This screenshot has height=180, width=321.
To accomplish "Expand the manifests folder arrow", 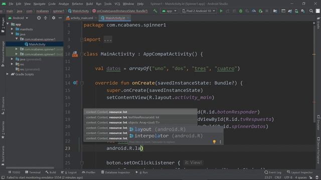I will tap(12, 29).
